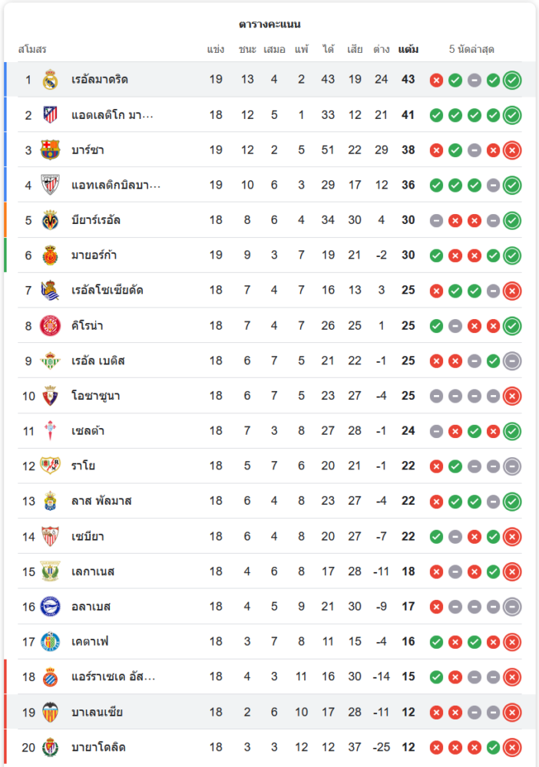Click the Getafe club crest
Viewport: 539px width, 767px height.
pyautogui.click(x=50, y=641)
